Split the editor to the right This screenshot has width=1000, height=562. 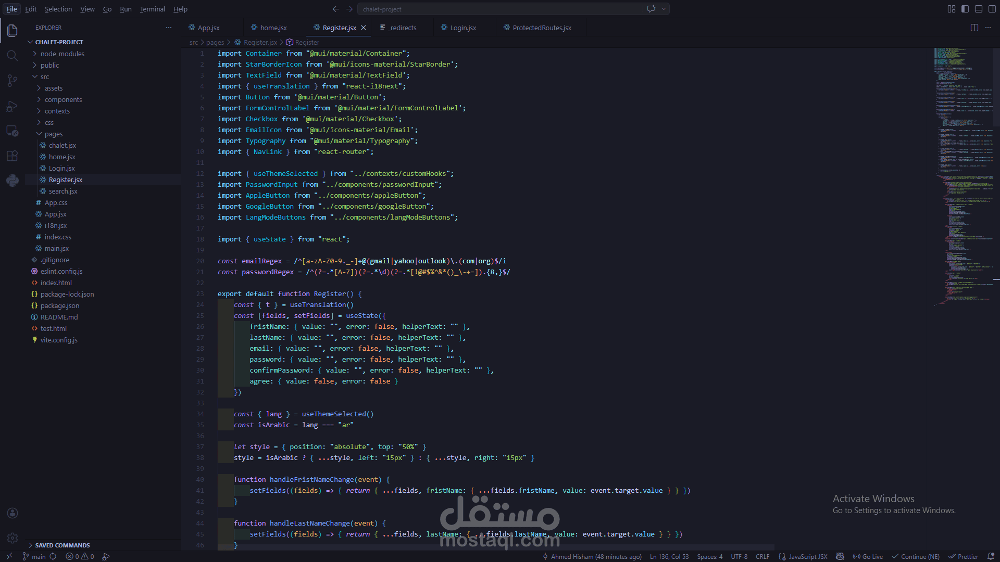[x=974, y=28]
